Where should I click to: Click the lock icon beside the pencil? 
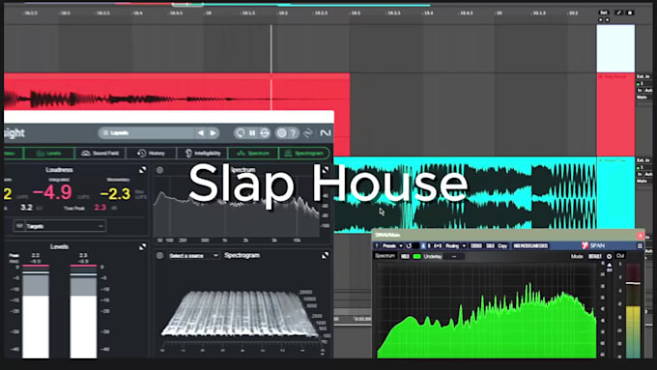point(629,13)
